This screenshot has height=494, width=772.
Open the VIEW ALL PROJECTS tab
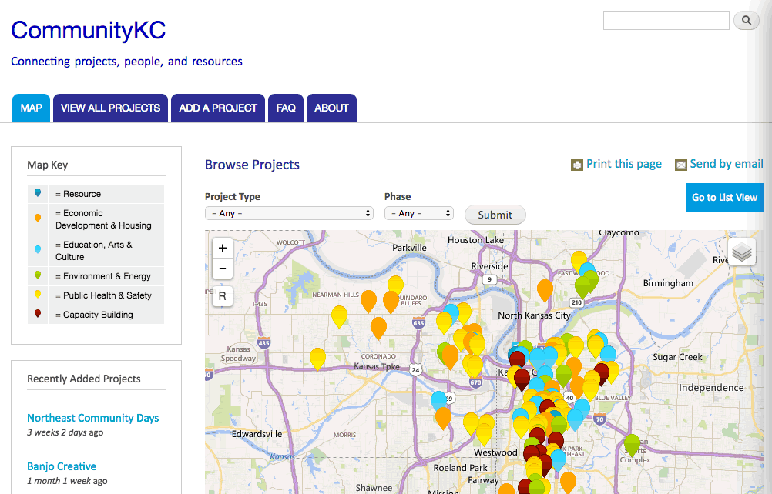point(110,108)
